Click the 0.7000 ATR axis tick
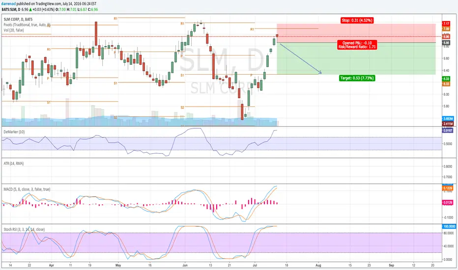This screenshot has width=458, height=270. [x=448, y=177]
